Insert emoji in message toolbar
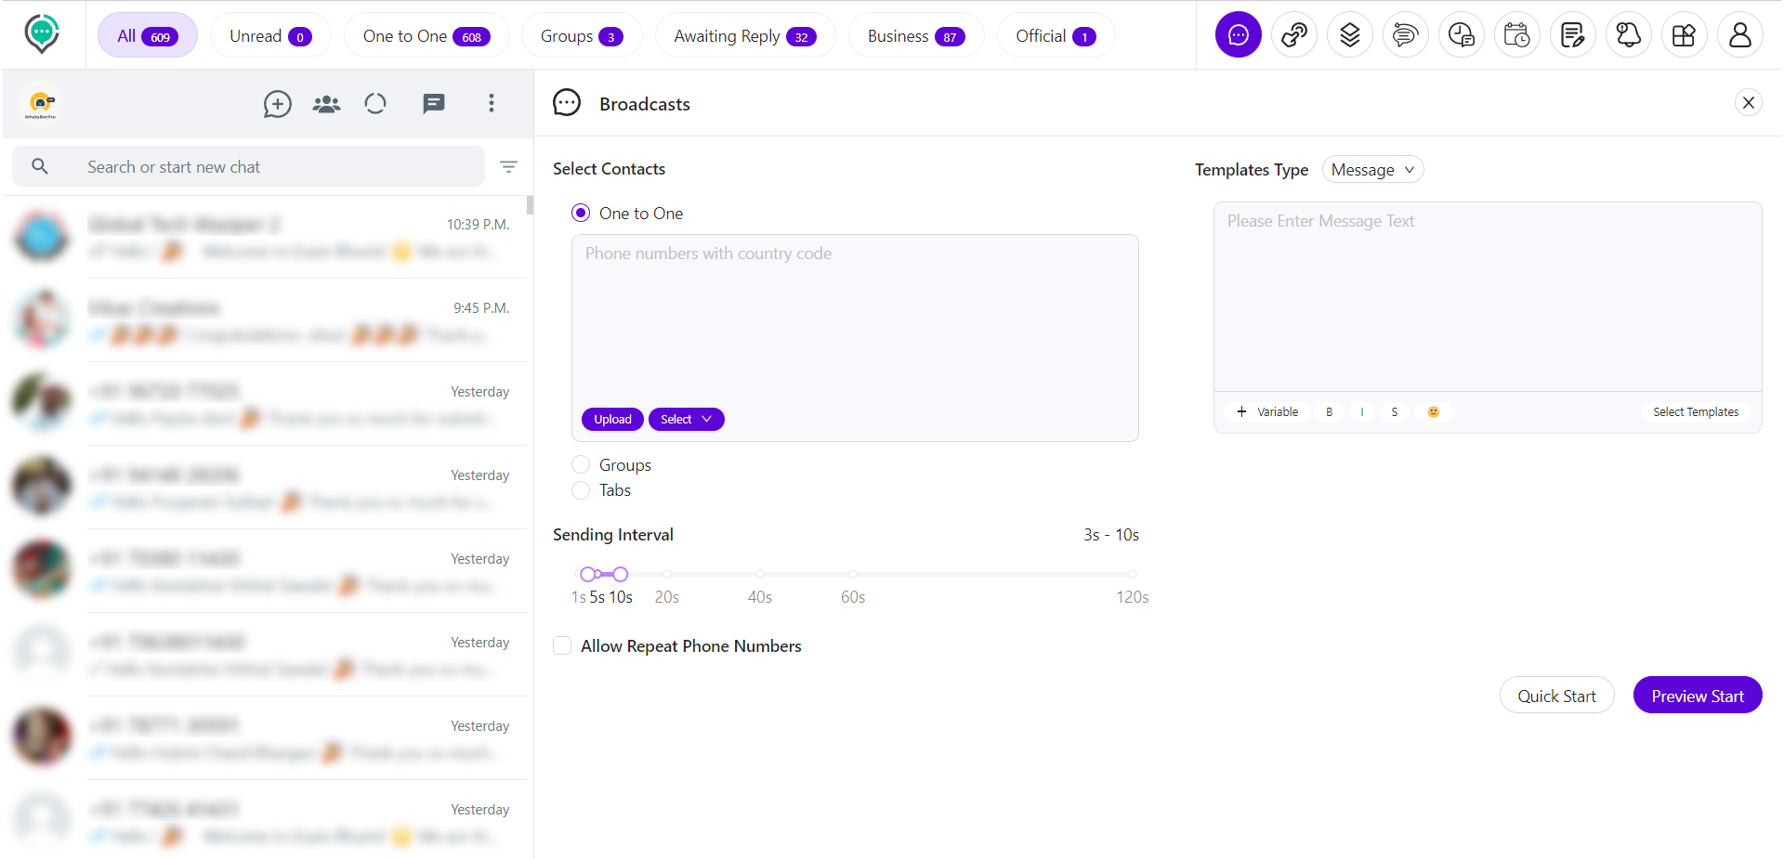1784x859 pixels. 1433,412
